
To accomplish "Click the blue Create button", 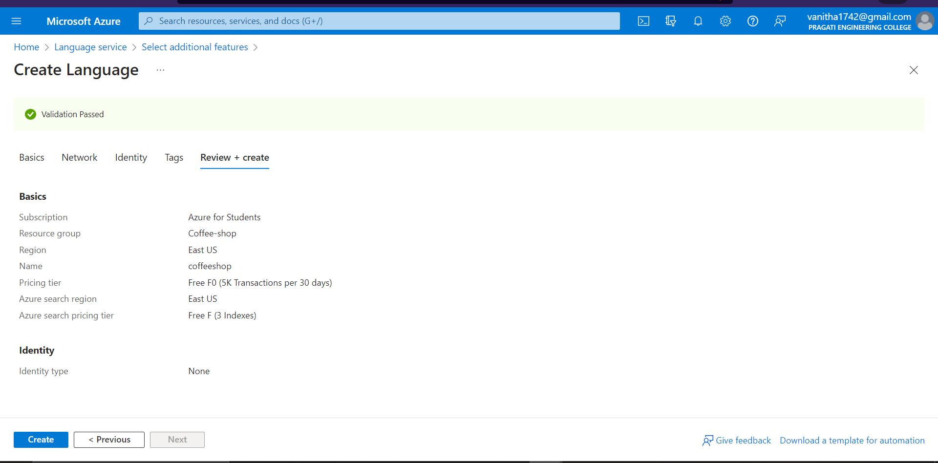I will pos(41,440).
